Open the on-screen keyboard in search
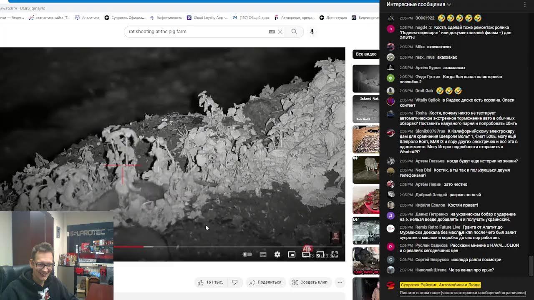Viewport: 534px width, 300px height. pyautogui.click(x=272, y=32)
